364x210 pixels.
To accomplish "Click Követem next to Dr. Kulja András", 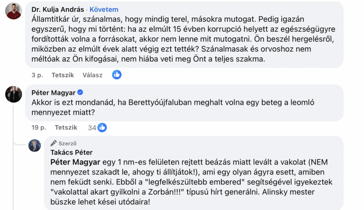I will 104,9.
